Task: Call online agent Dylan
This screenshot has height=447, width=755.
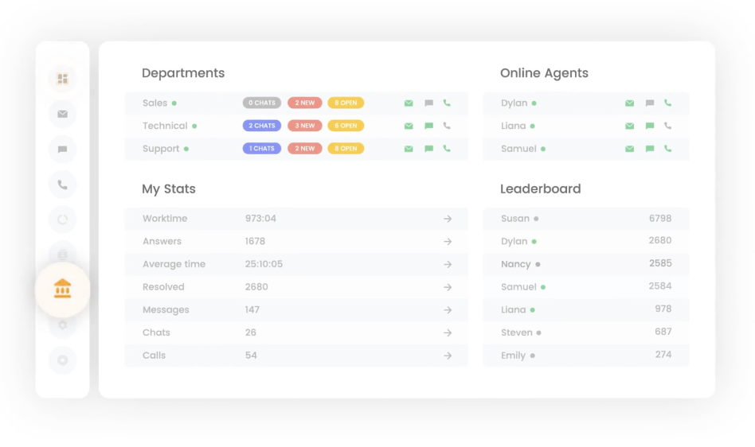Action: 667,103
